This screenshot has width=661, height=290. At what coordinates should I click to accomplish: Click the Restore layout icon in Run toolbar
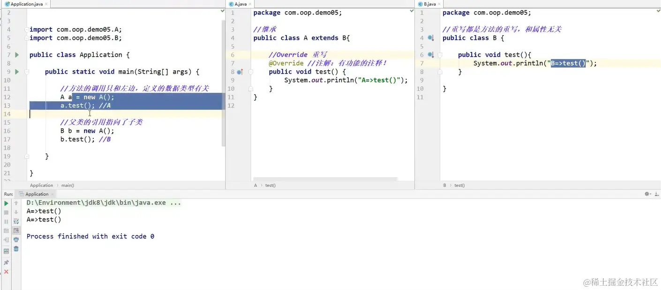click(6, 252)
